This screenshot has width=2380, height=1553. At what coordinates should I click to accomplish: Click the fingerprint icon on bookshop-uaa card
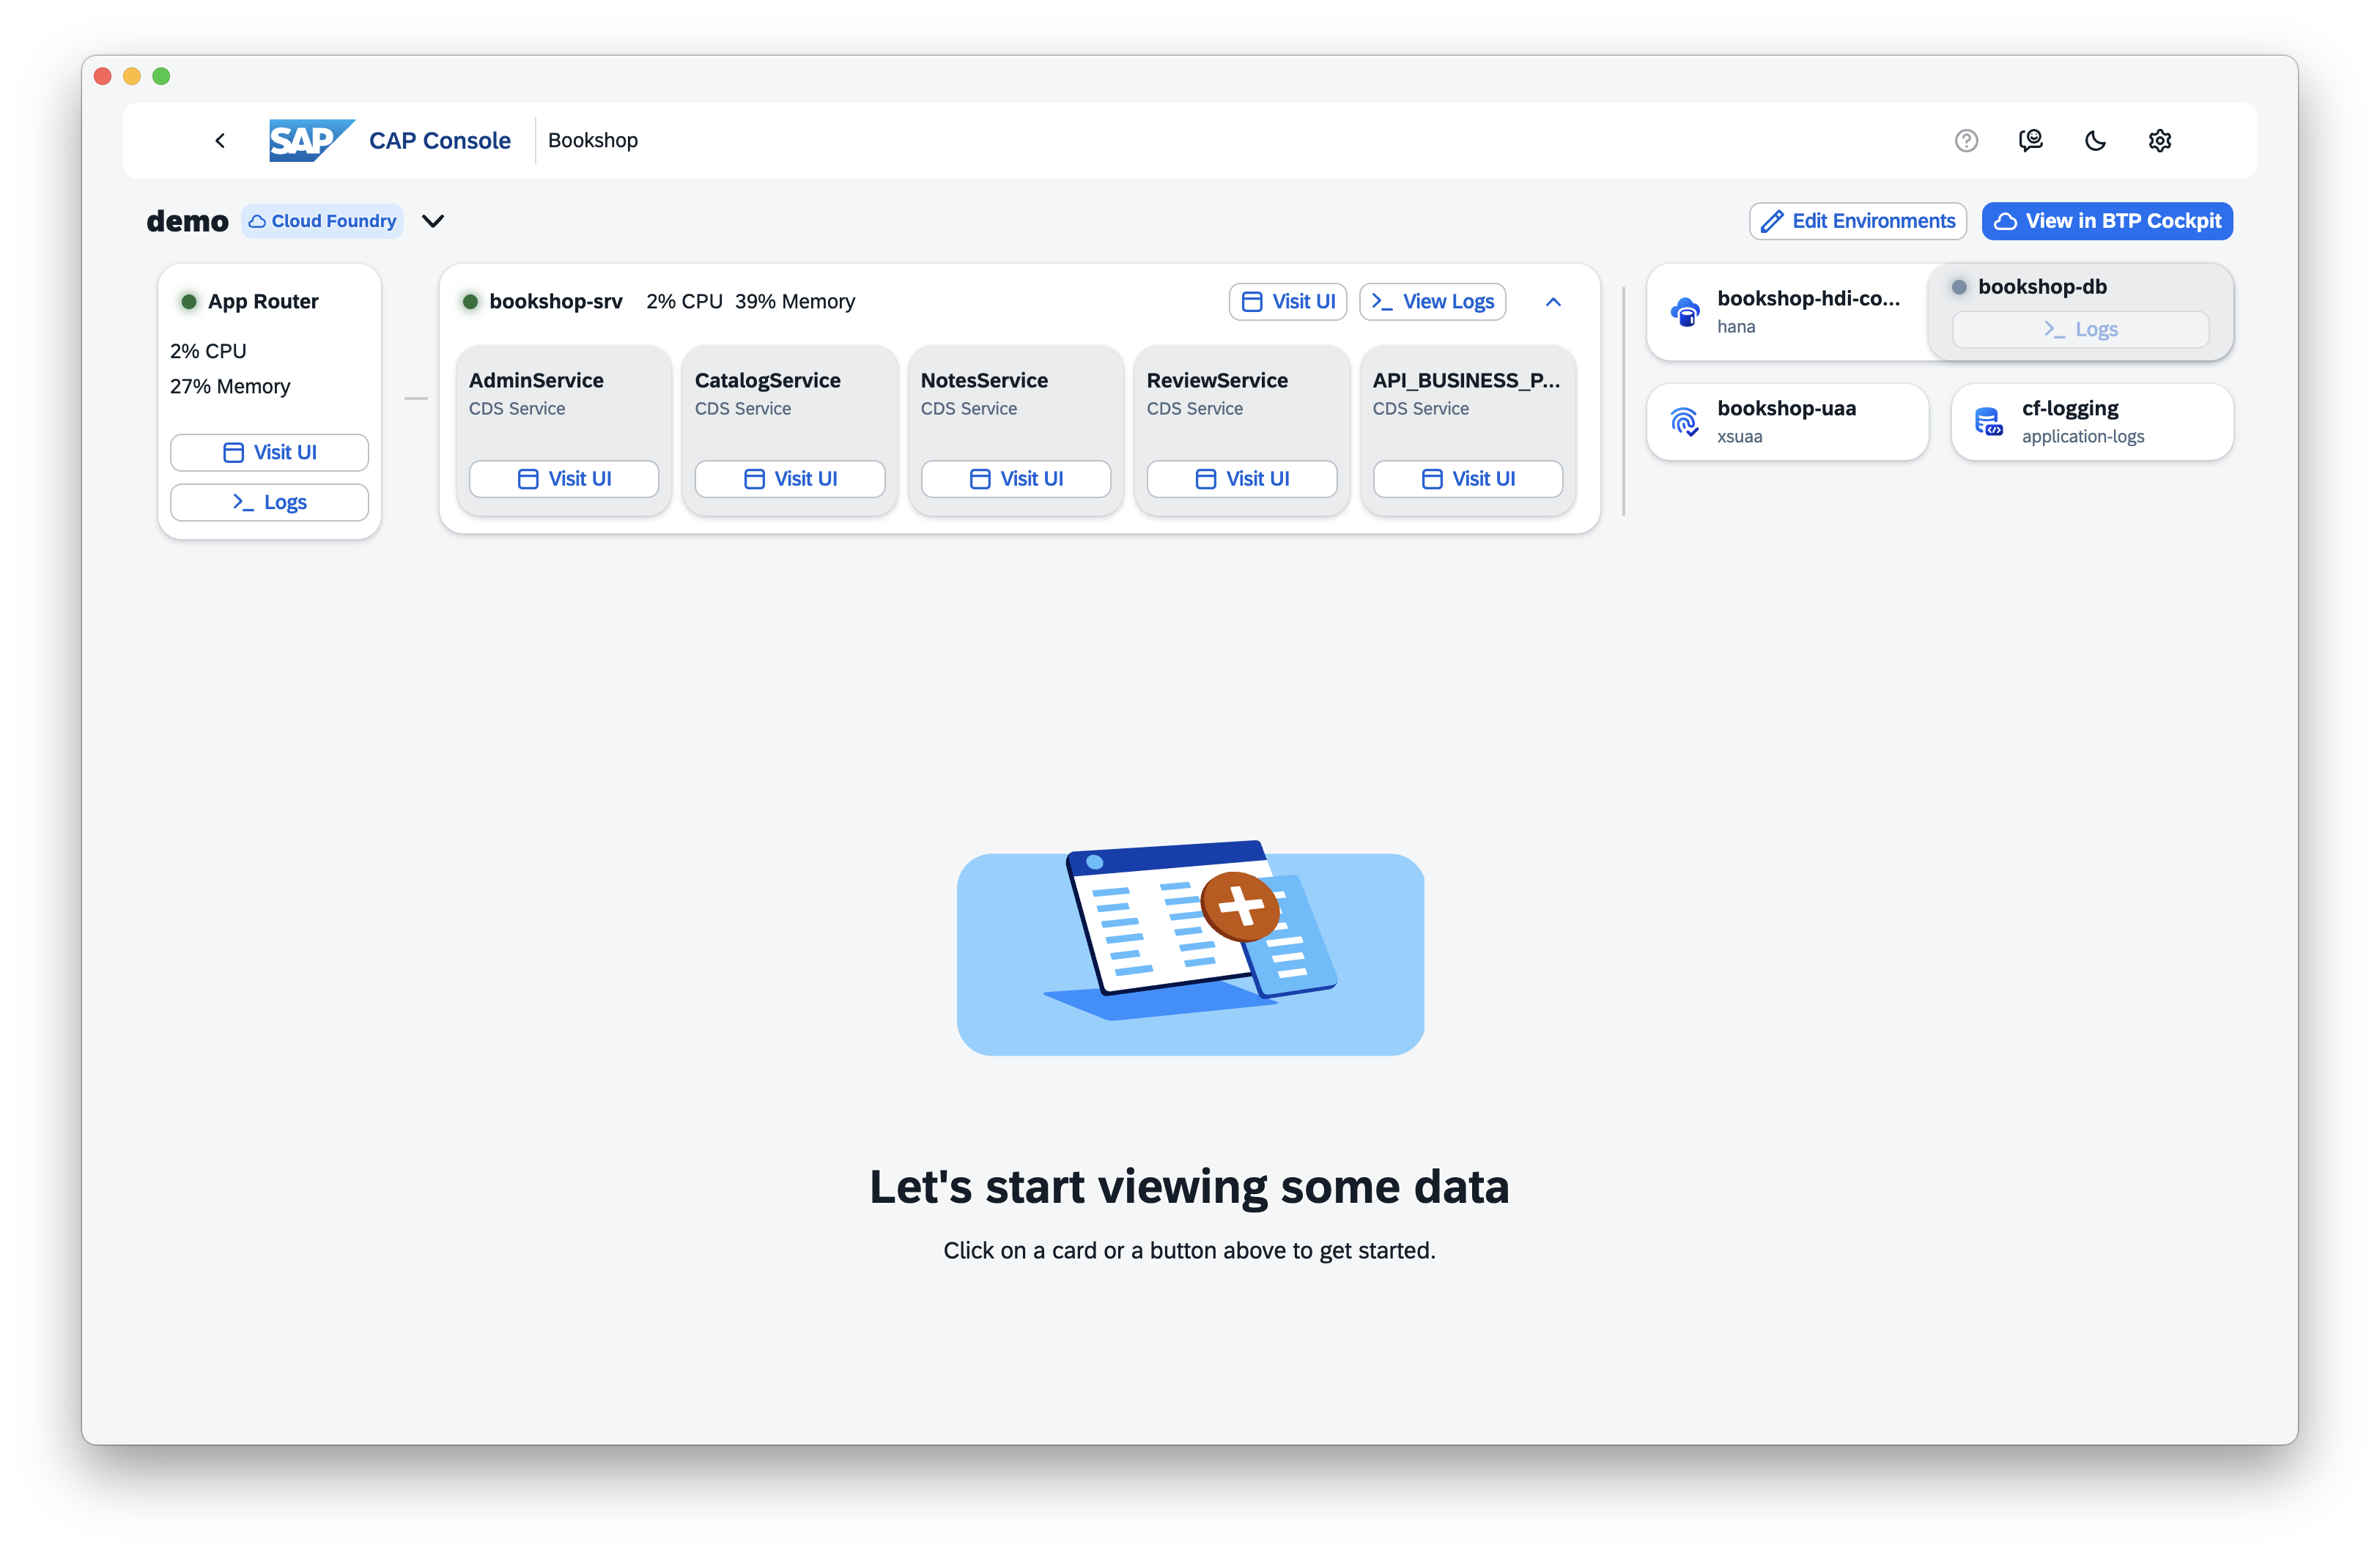1686,421
